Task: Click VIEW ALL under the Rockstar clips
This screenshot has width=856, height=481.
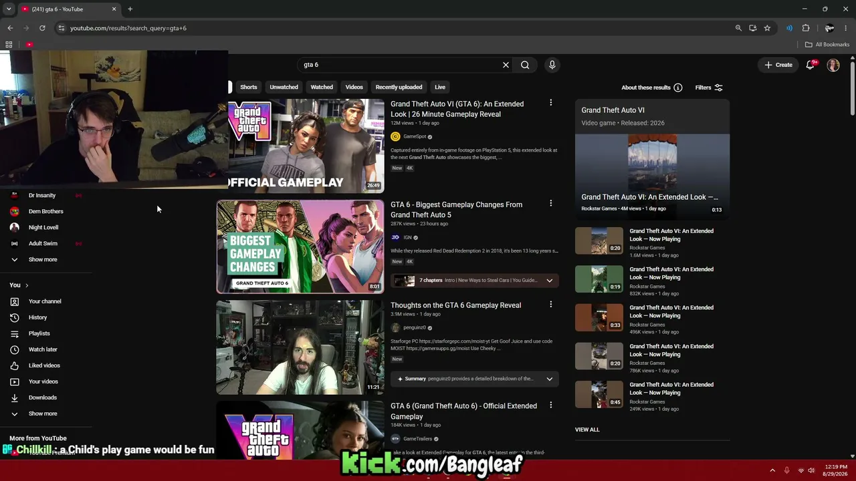Action: [587, 430]
